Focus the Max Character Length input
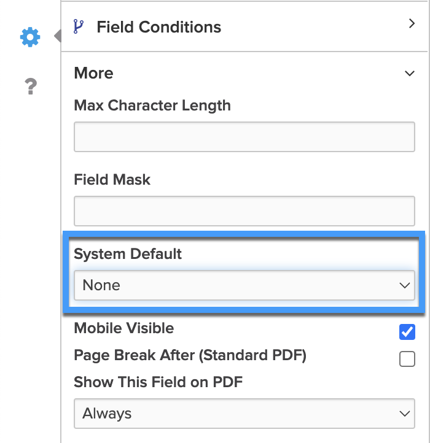The height and width of the screenshot is (443, 430). [x=244, y=137]
